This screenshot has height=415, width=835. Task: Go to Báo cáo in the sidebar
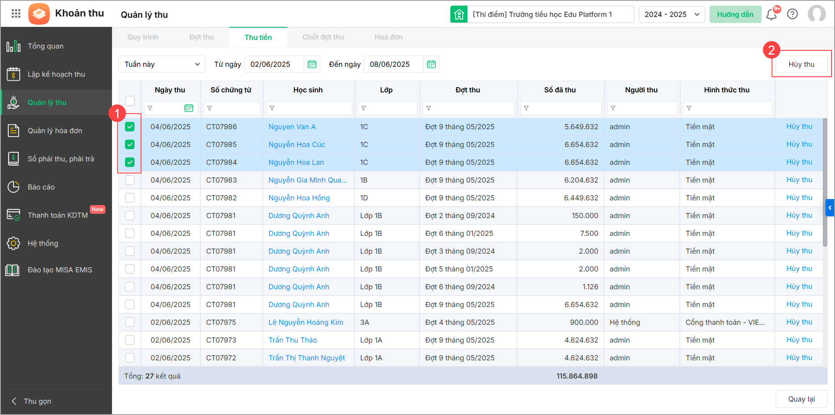41,187
